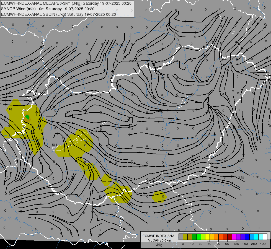Screen dimensions: 271x249
Task: Click the magenta legend swatch
Action: point(234,237)
